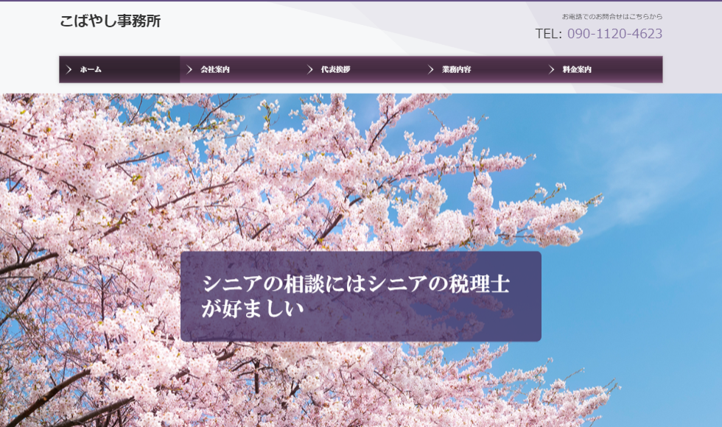Click the arrow icon beside 業務内容
The height and width of the screenshot is (427, 722).
[x=431, y=70]
